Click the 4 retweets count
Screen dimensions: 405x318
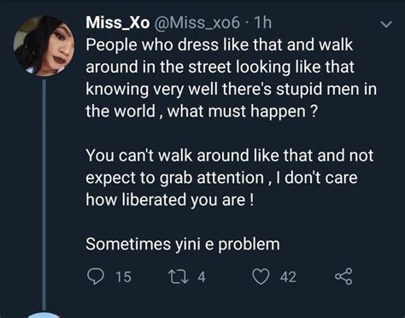coord(202,277)
